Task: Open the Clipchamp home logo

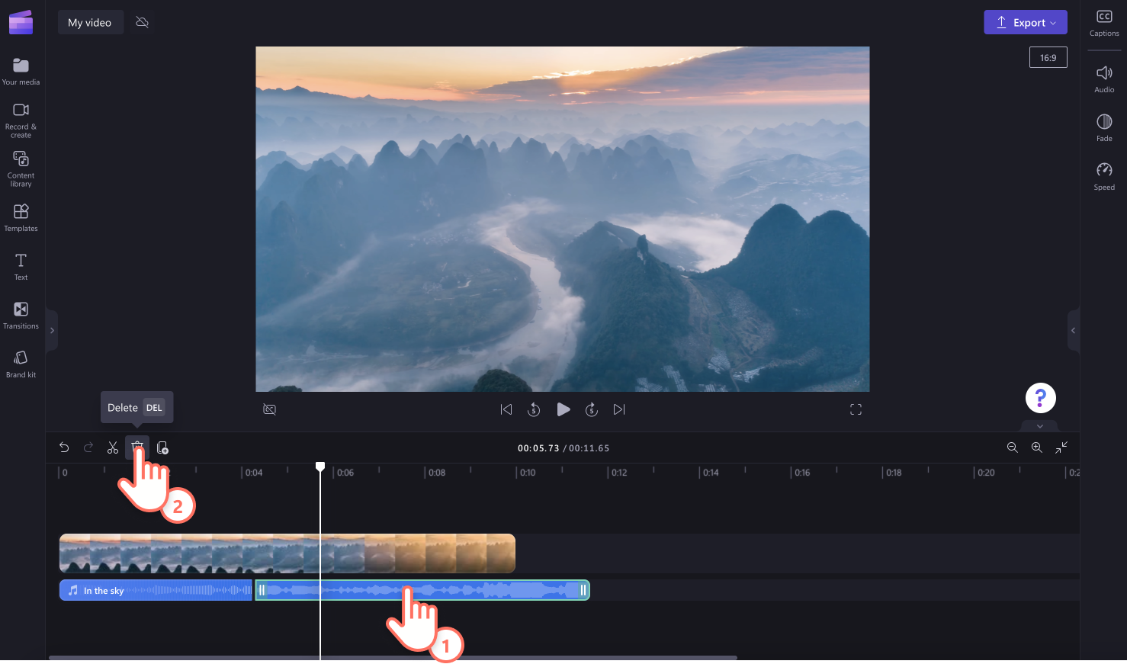Action: [x=21, y=22]
